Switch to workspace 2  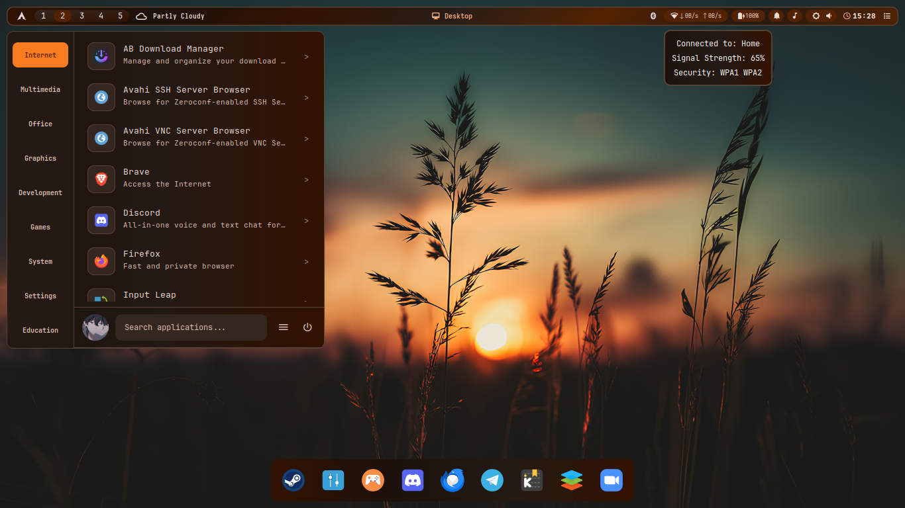(x=63, y=16)
